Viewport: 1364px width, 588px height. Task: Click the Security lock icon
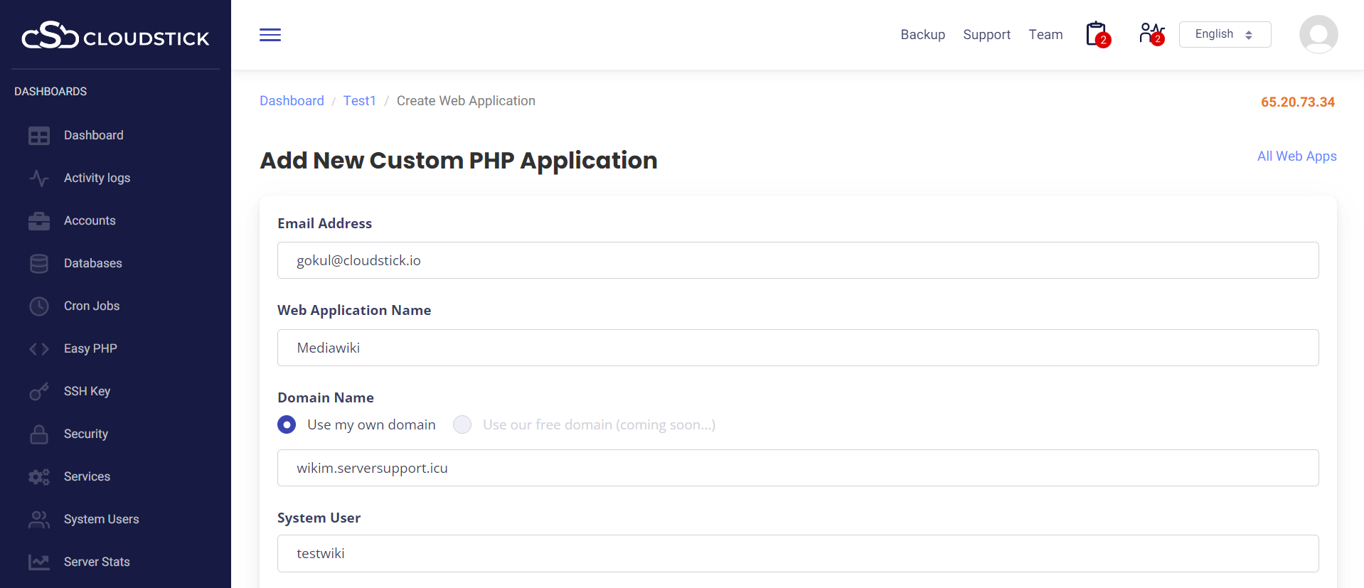pos(39,434)
